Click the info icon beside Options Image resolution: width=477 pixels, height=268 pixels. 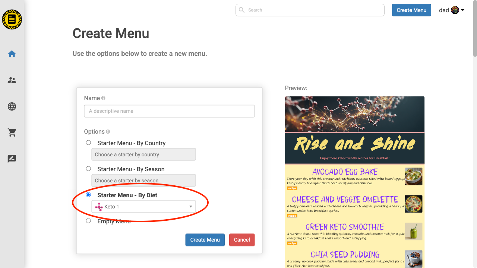(x=108, y=131)
